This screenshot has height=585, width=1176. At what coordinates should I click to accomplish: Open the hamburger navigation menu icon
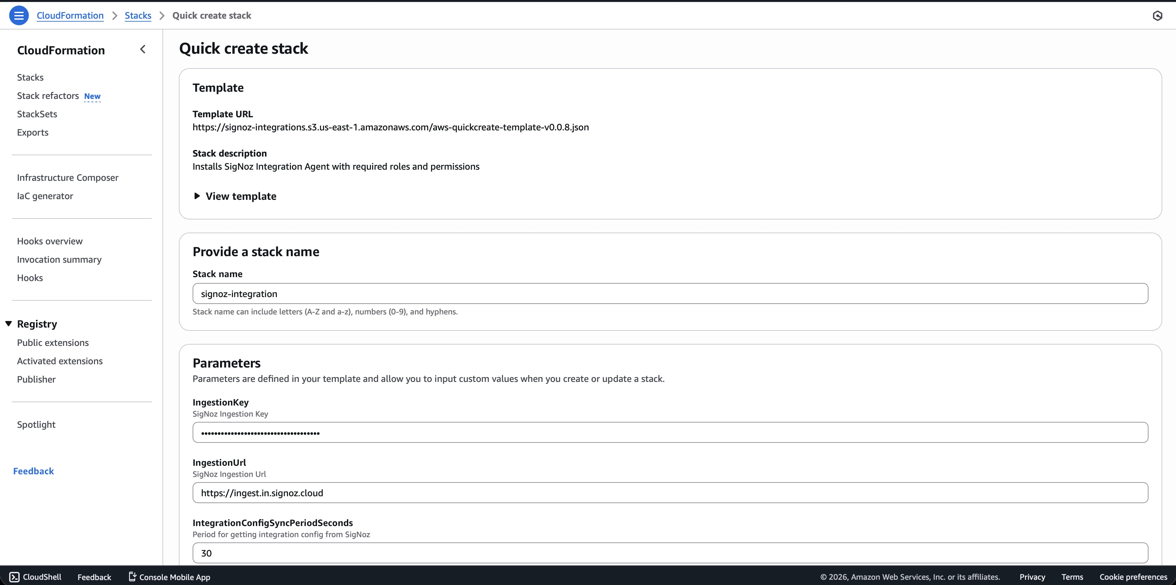[x=19, y=15]
